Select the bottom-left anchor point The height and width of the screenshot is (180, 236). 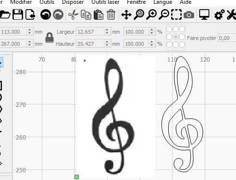(170, 44)
